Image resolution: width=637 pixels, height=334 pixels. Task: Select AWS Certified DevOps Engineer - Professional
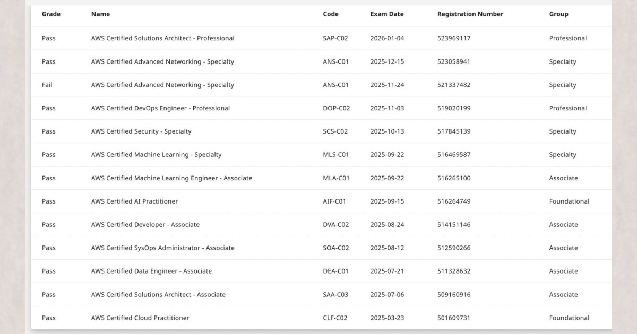[160, 108]
